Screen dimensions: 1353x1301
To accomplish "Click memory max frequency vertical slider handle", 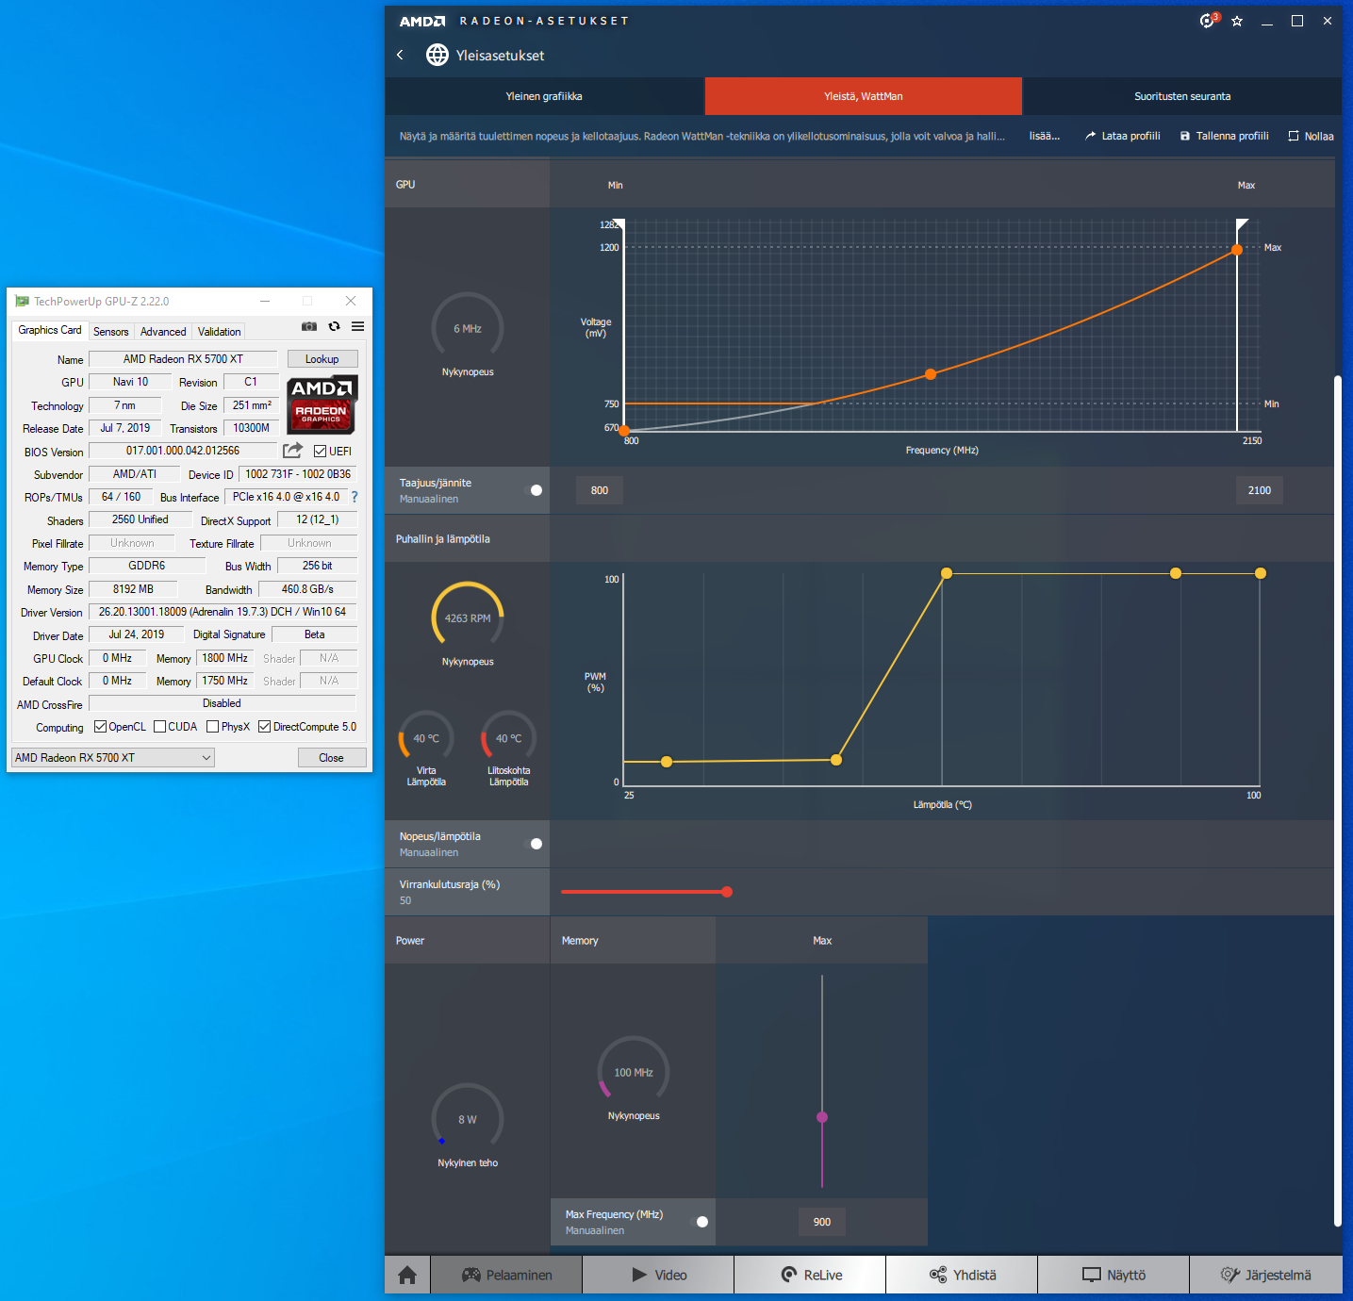I will (x=822, y=1117).
